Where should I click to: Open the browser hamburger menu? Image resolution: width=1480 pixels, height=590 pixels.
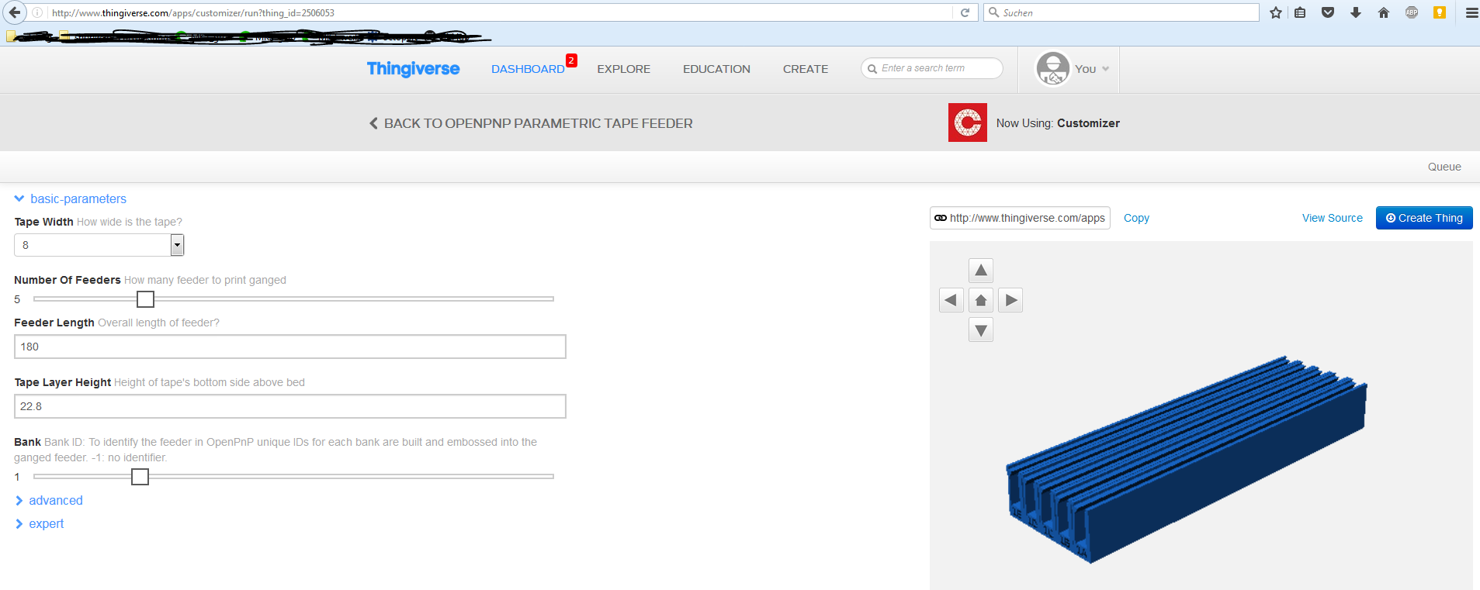pyautogui.click(x=1471, y=12)
